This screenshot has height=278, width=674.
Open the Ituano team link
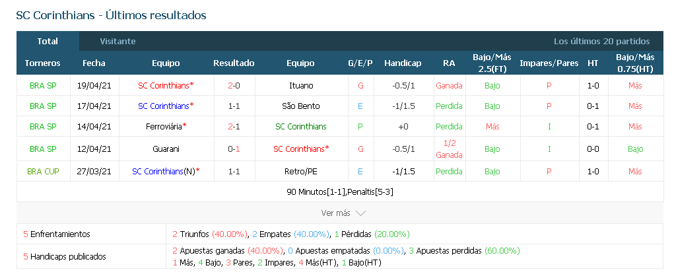click(x=301, y=85)
